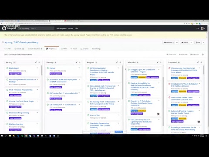Open the Machine Learning card link
Screen dimensions: 209x157
click(x=16, y=124)
